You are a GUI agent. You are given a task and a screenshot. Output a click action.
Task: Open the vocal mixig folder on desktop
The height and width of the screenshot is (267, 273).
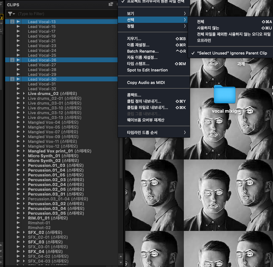click(x=225, y=94)
